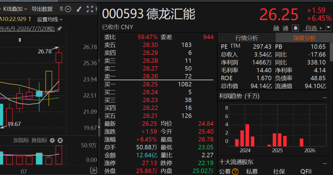This screenshot has height=175, width=333.
Task: Select the 深度分析 tab
Action: pos(304,38)
